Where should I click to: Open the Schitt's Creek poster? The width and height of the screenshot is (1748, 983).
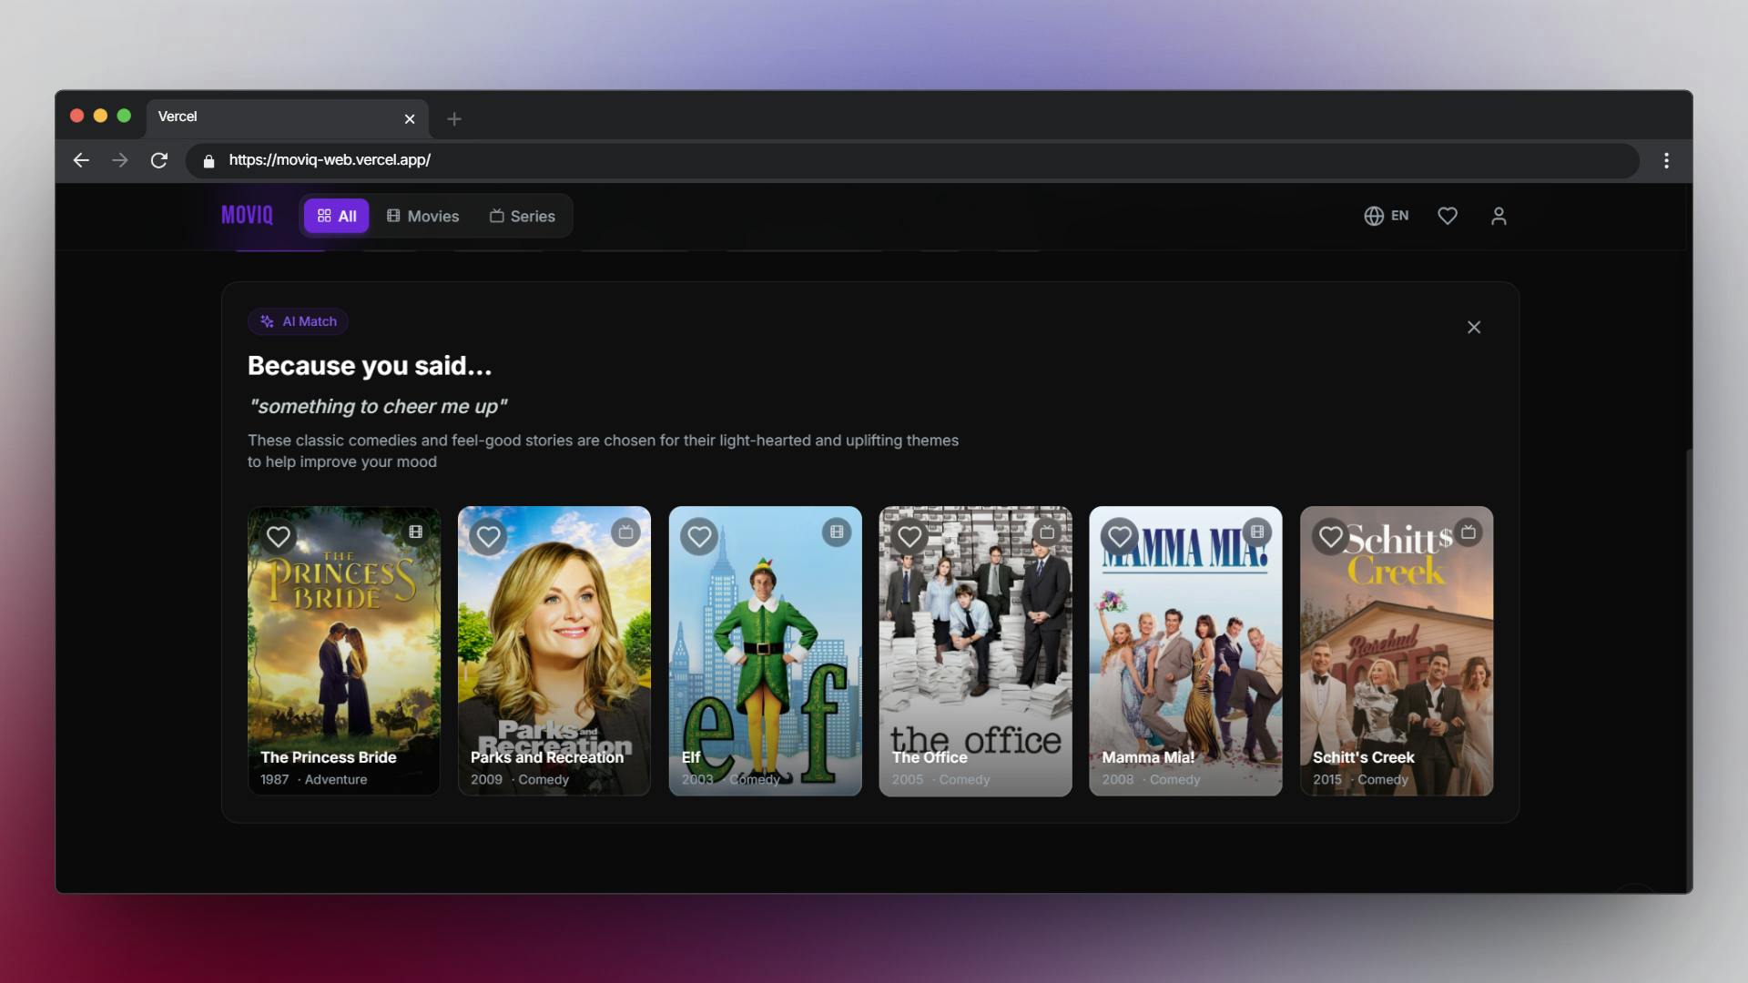point(1397,651)
